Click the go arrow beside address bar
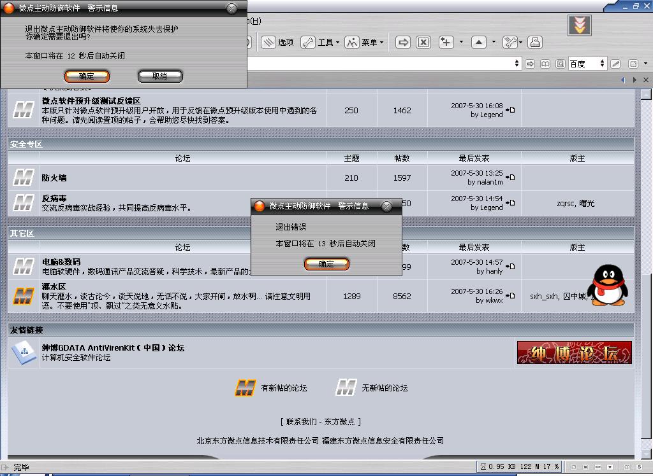Viewport: 653px width, 476px height. [530, 64]
